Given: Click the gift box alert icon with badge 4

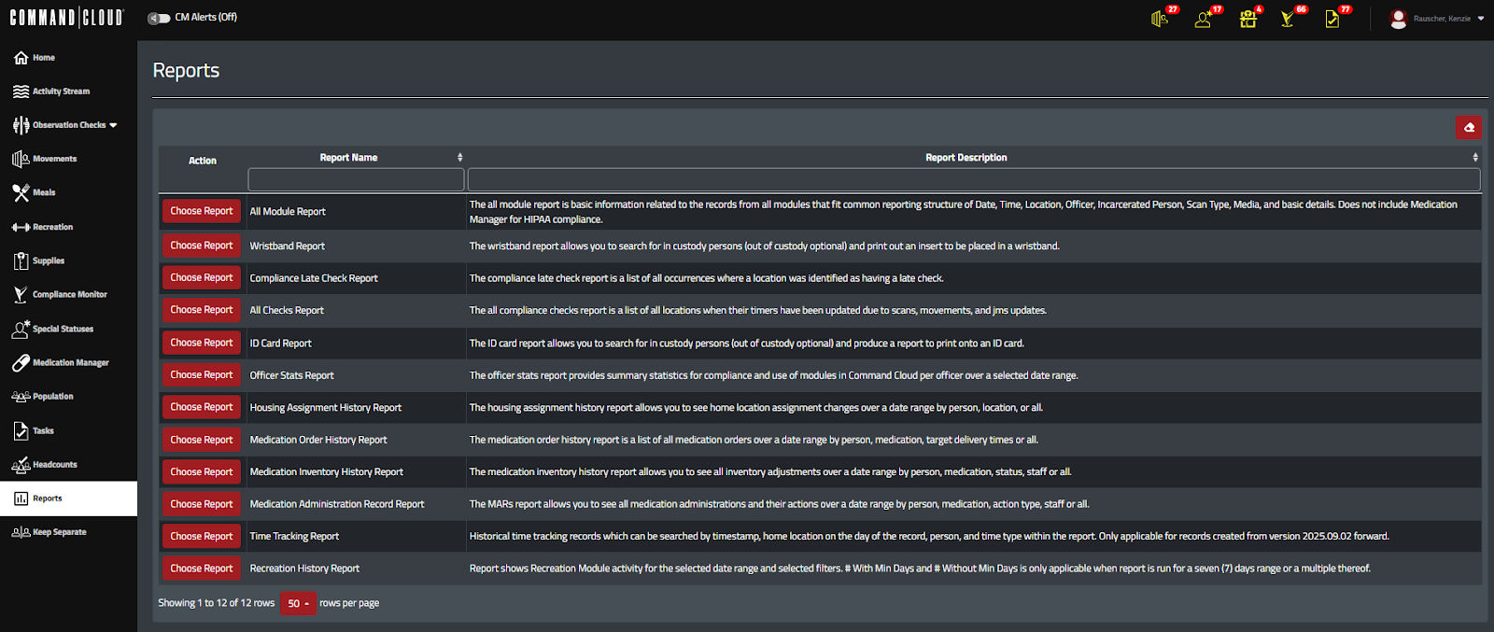Looking at the screenshot, I should point(1247,19).
